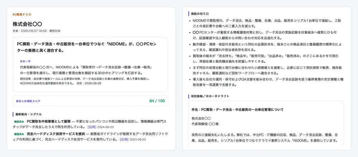Click the 期待効果 note text
The width and height of the screenshot is (358, 157).
[x=85, y=81]
